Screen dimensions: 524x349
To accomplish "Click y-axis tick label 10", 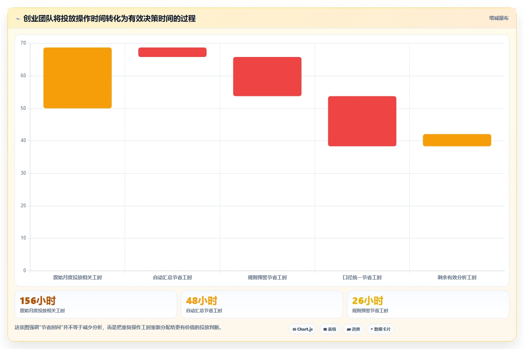I will (23, 238).
